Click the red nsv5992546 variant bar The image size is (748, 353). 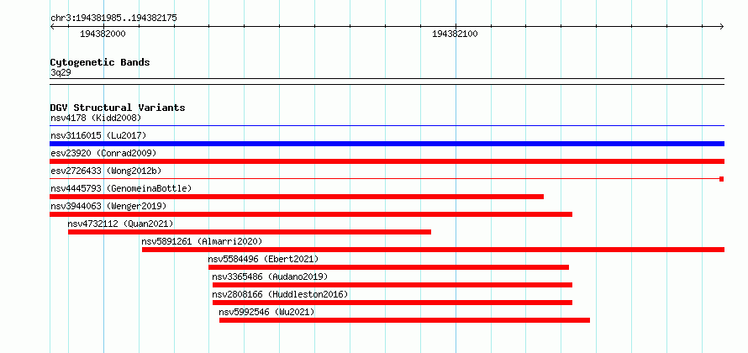(x=404, y=320)
